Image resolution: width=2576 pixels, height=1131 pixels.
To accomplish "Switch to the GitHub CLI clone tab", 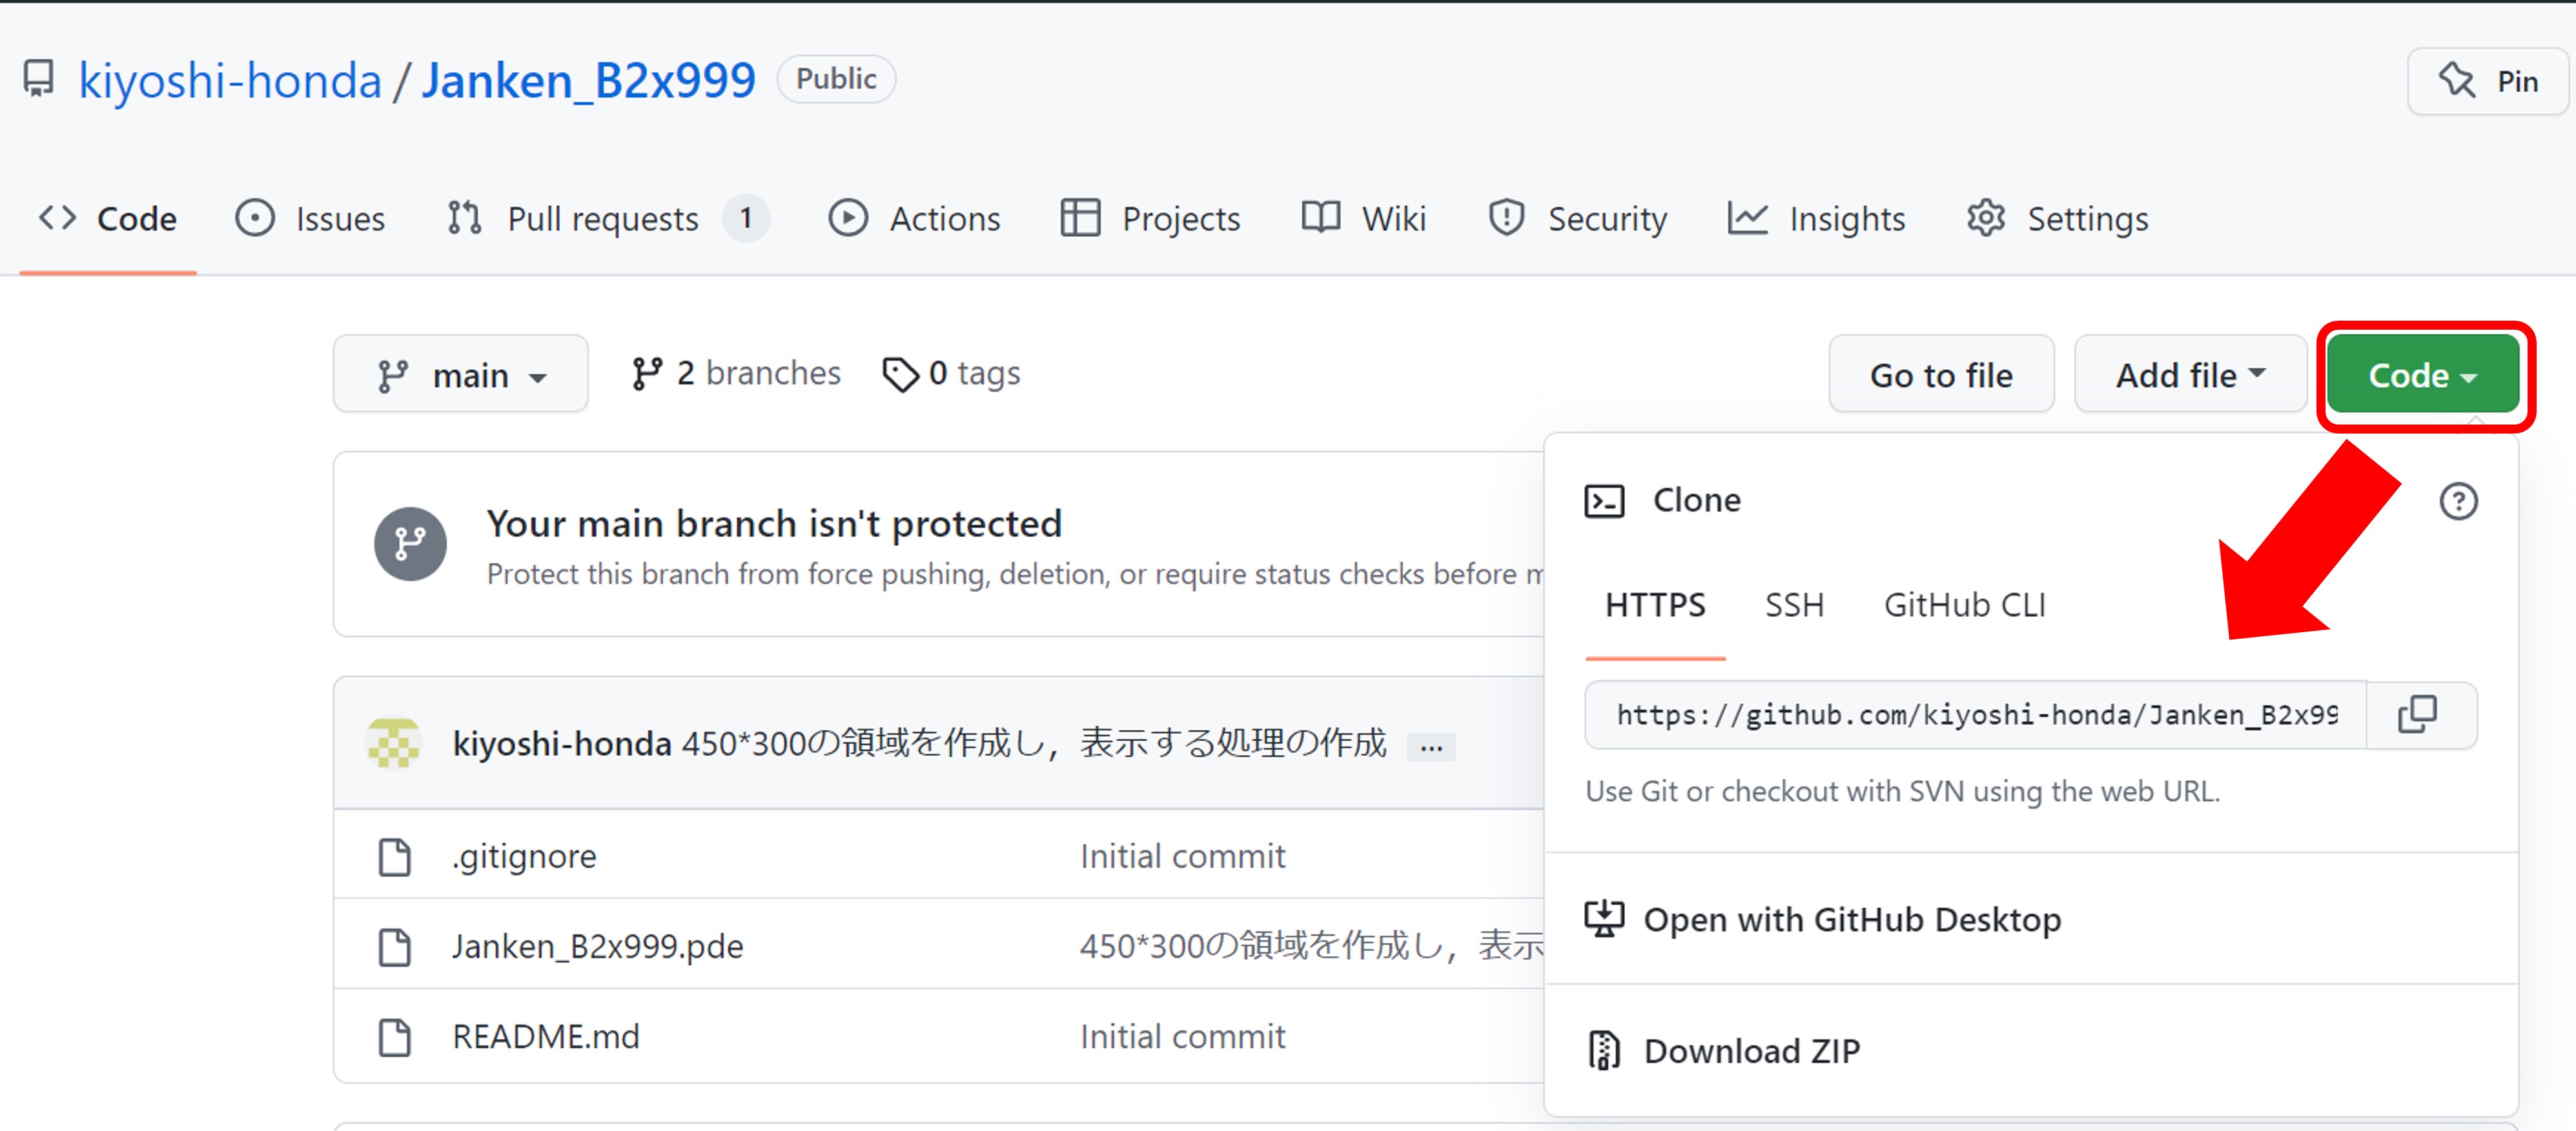I will pyautogui.click(x=1964, y=605).
